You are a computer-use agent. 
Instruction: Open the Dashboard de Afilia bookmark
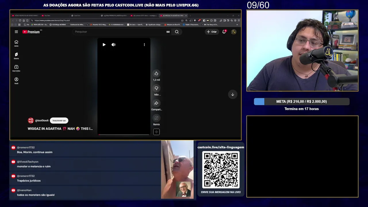tap(77, 24)
